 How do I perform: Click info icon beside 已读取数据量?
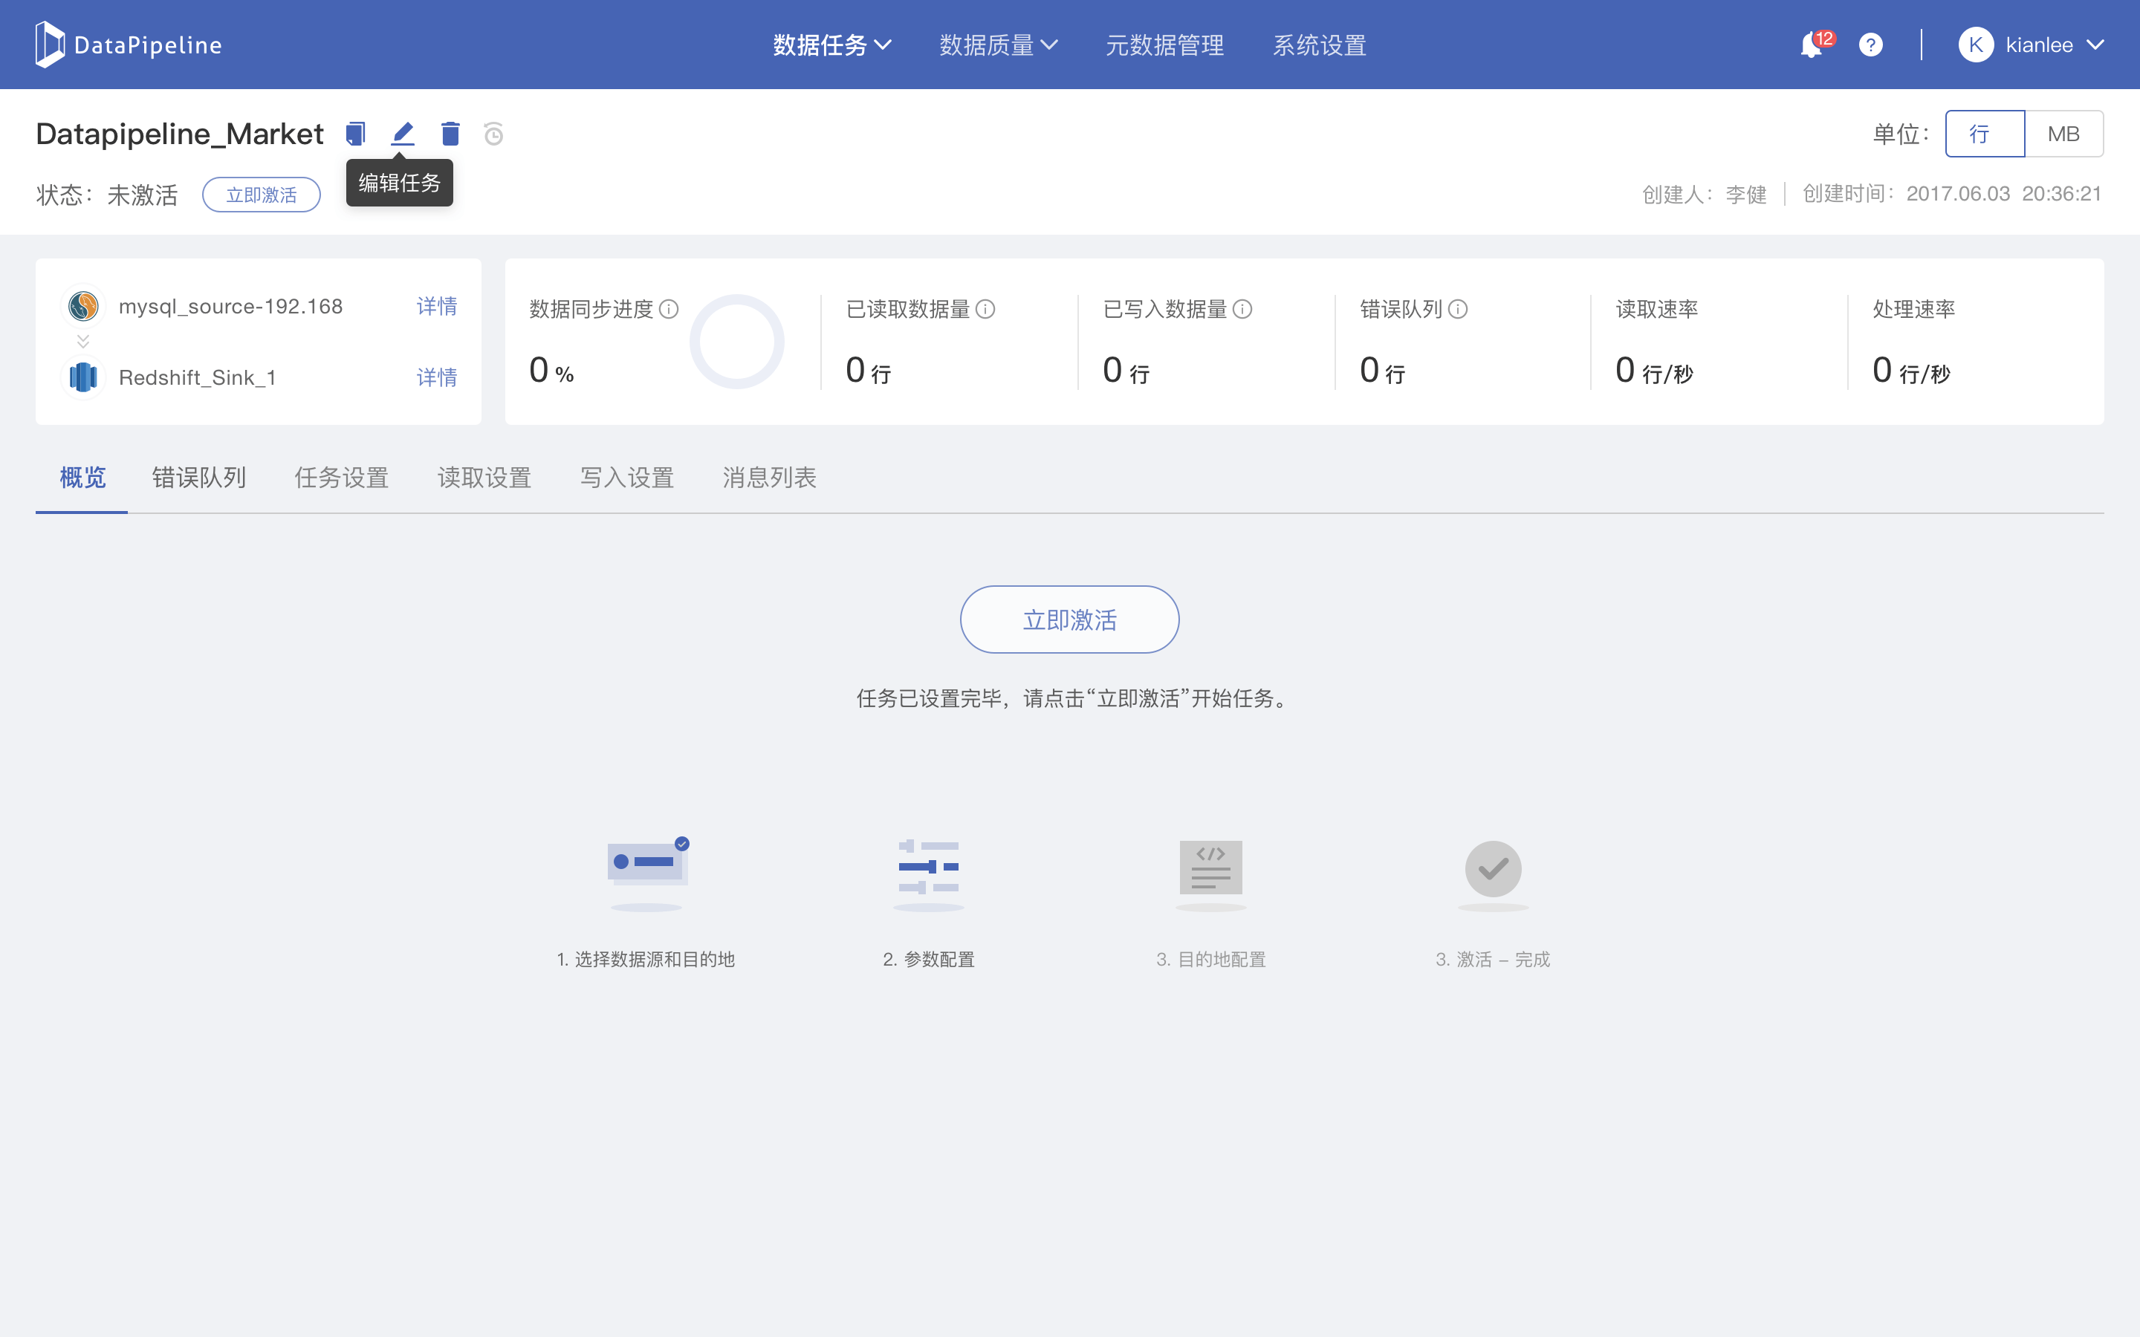pos(985,308)
